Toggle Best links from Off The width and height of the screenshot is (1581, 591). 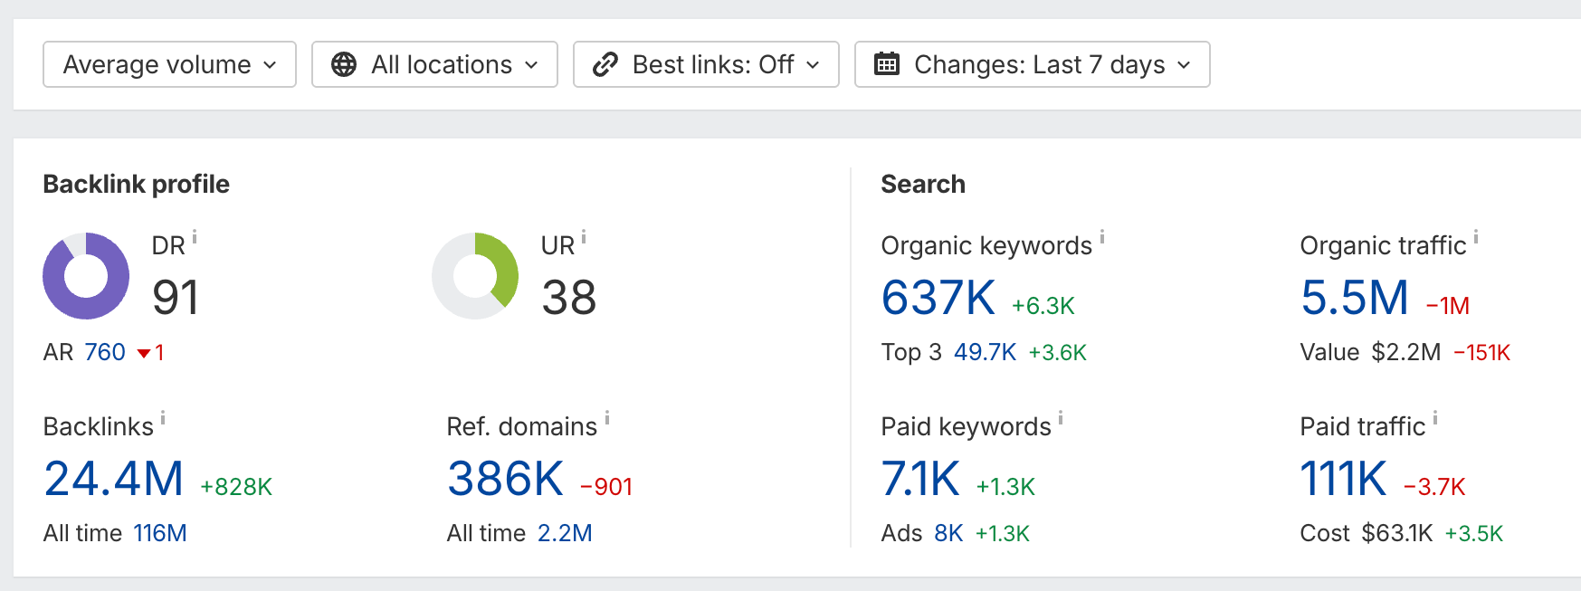coord(705,64)
